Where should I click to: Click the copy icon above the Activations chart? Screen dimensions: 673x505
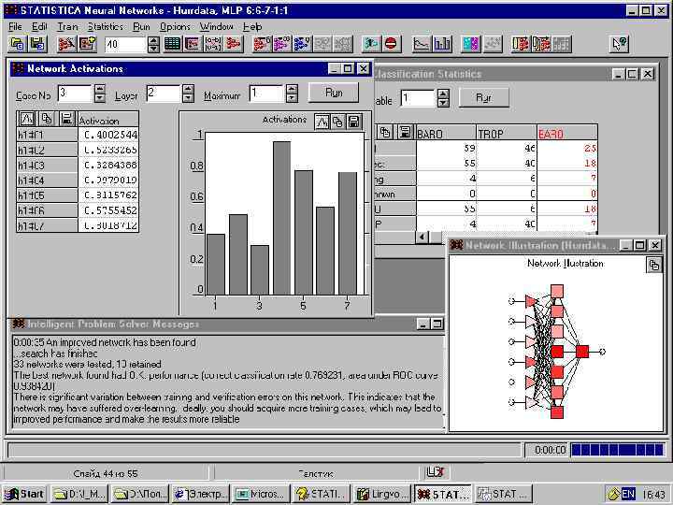pyautogui.click(x=337, y=122)
